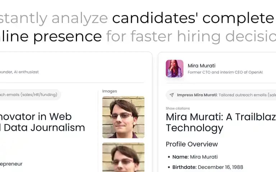Show citations for the Mira Murati profile
276x172 pixels.
pyautogui.click(x=178, y=109)
